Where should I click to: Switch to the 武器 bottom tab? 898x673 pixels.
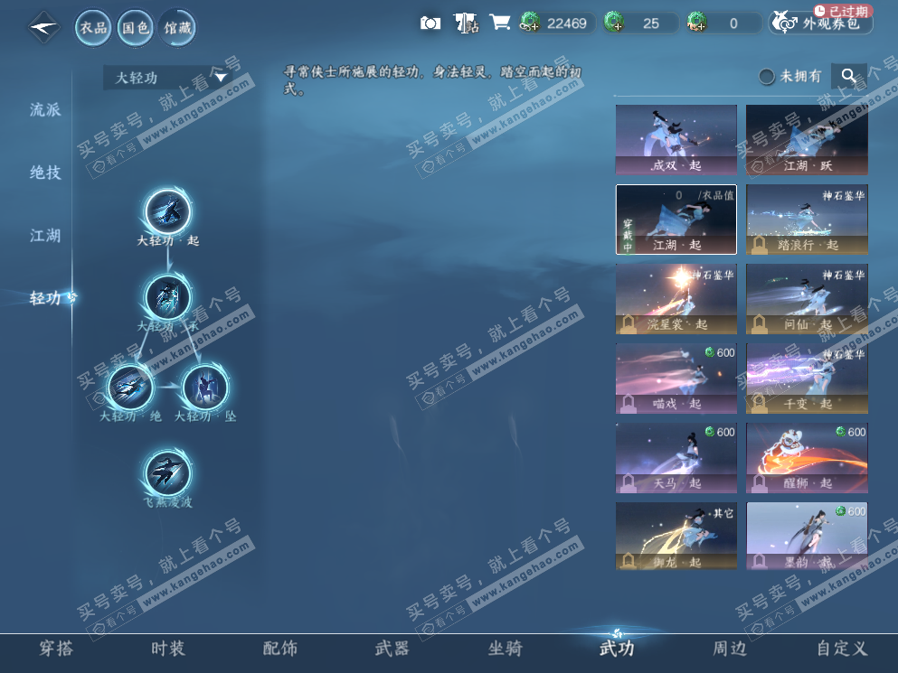click(x=392, y=649)
